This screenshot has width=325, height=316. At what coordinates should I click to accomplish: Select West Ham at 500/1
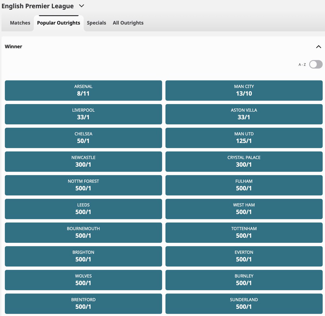point(244,209)
